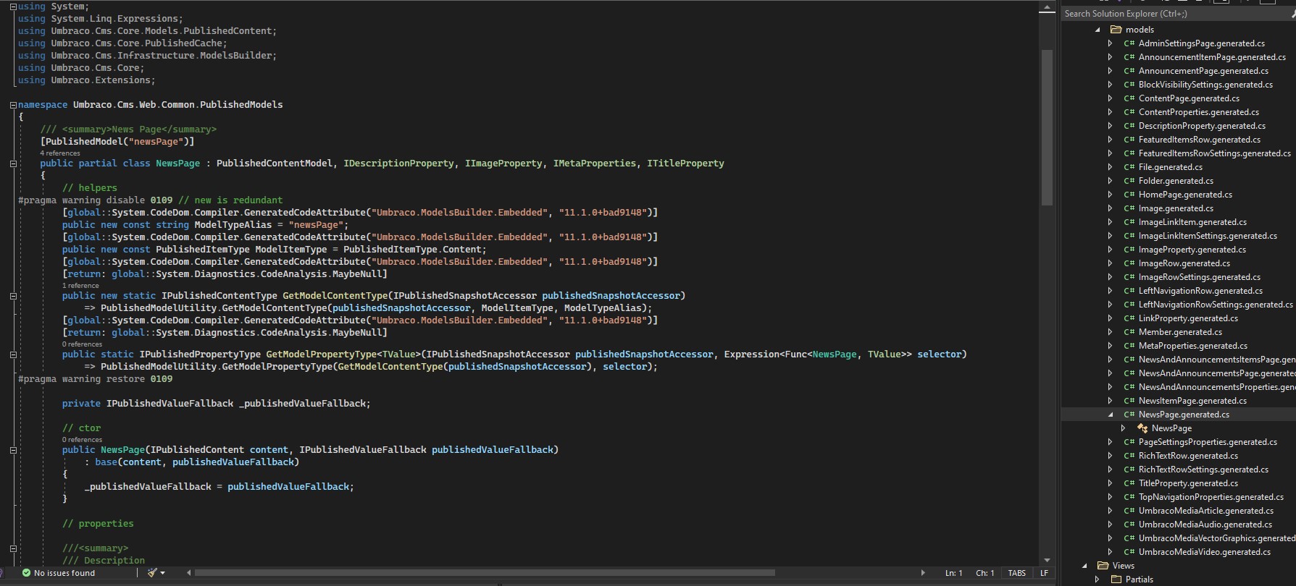Open the 4 references CodeLens link
The image size is (1296, 586).
tap(60, 153)
